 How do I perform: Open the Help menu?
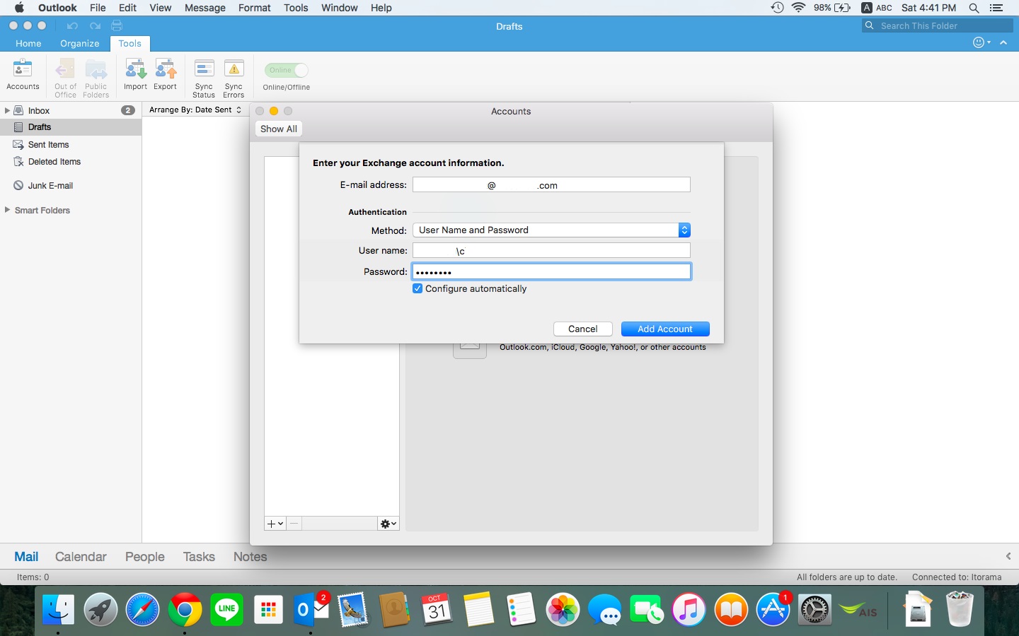pos(381,8)
